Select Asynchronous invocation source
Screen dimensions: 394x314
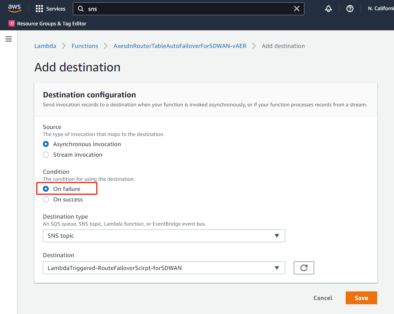pyautogui.click(x=46, y=144)
